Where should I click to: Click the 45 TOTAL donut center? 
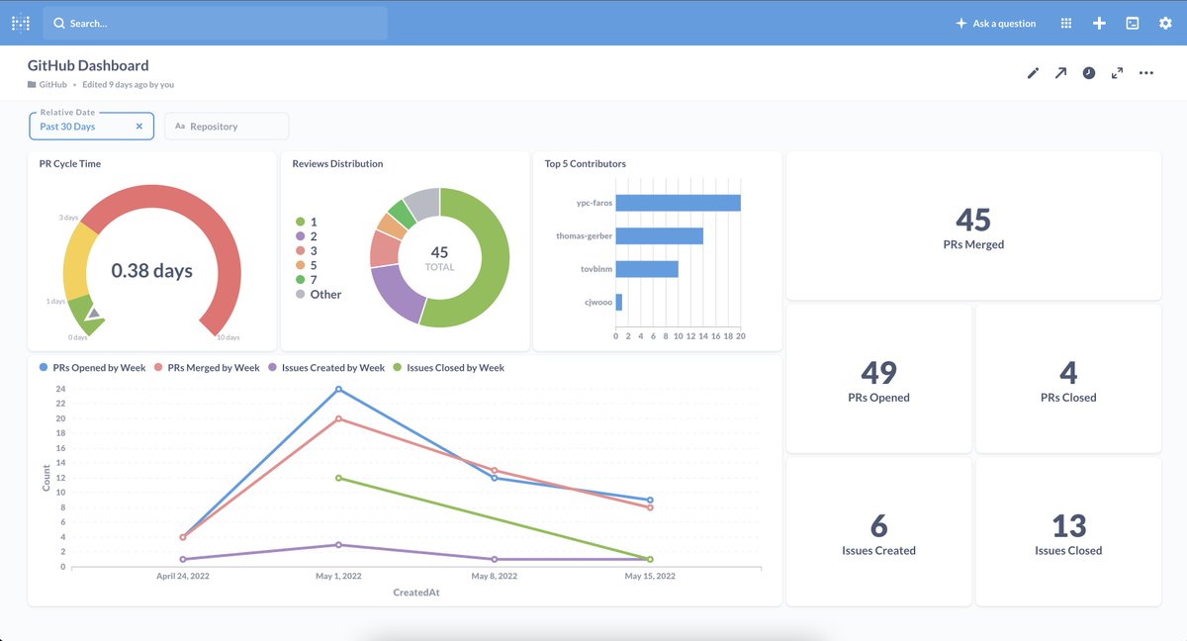tap(439, 258)
